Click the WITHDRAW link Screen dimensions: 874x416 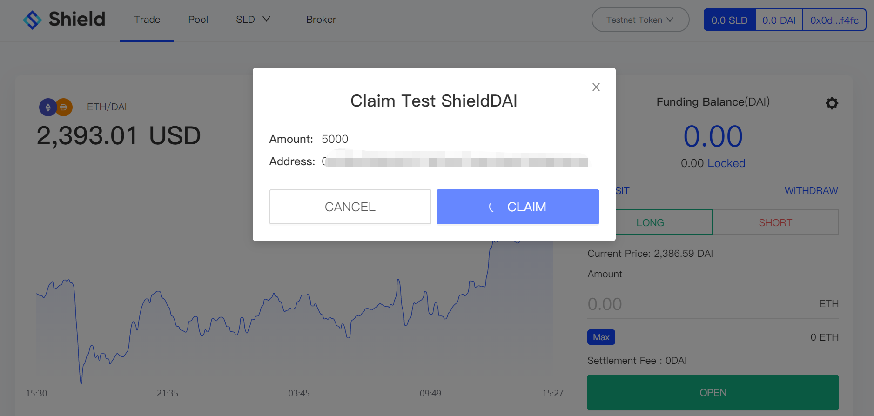pos(811,191)
